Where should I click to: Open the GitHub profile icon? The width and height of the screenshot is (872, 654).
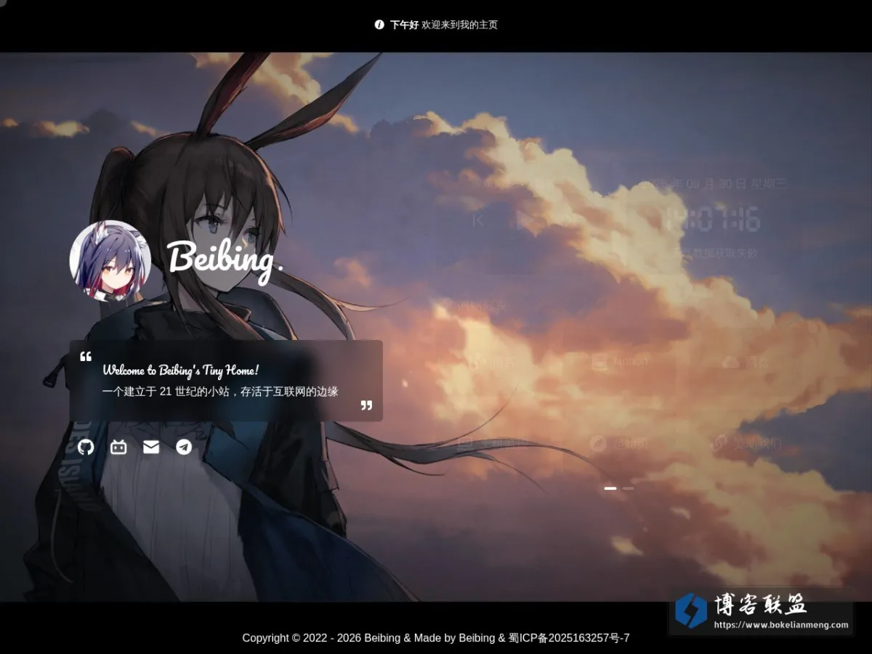86,447
